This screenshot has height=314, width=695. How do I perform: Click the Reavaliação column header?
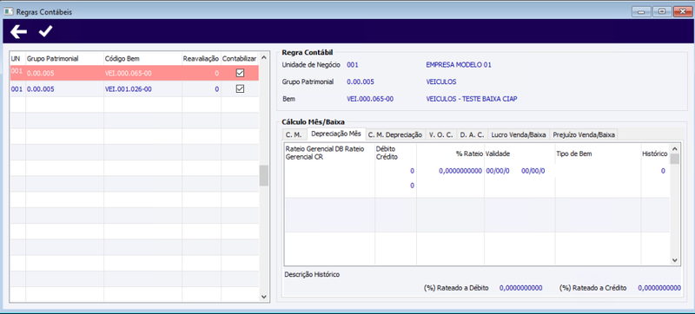click(202, 58)
